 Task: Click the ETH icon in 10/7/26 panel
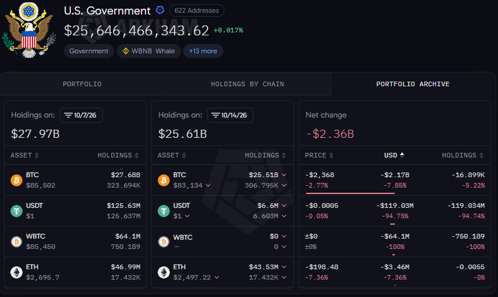point(16,272)
